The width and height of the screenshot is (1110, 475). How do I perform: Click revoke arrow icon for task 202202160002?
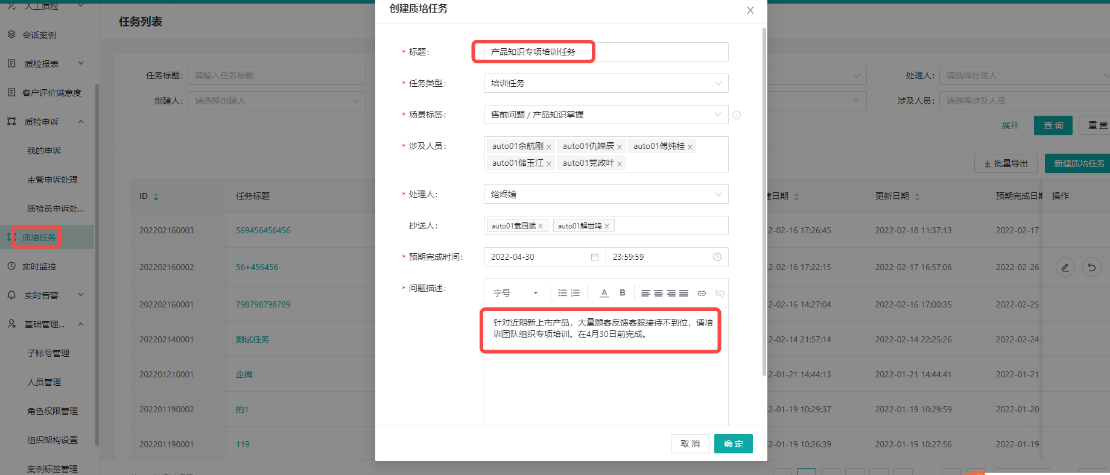tap(1091, 267)
